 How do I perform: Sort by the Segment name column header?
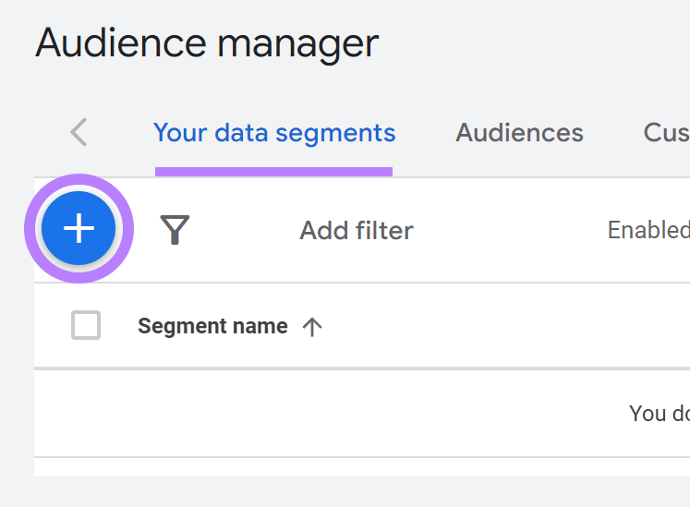tap(212, 327)
